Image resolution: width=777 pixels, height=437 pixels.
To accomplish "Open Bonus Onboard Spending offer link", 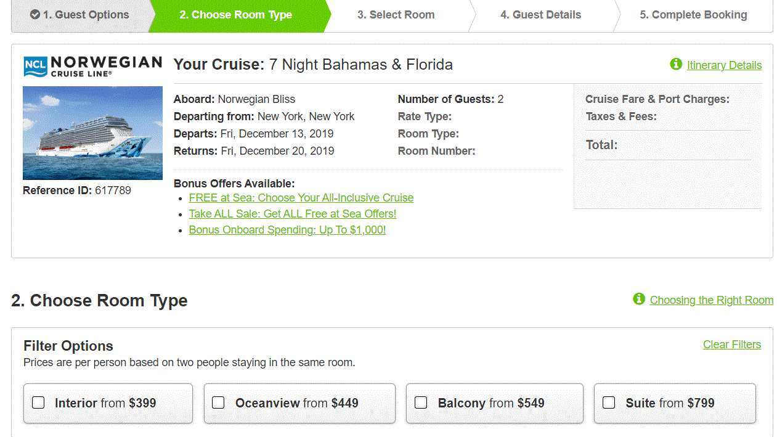I will click(x=287, y=230).
